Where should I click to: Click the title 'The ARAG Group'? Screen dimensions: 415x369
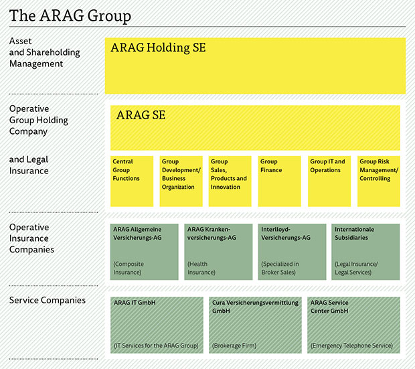point(70,15)
